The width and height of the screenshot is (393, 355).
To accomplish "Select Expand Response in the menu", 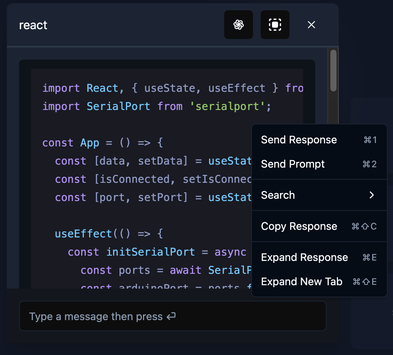I will [319, 257].
